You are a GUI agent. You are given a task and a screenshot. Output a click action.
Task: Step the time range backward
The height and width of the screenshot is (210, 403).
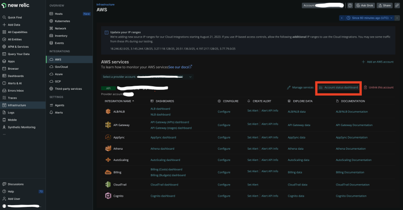point(343,18)
